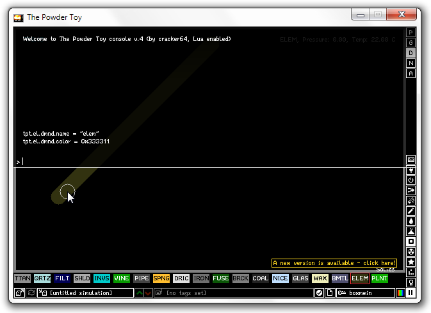
Task: Close The Powder Toy window
Action: (402, 14)
